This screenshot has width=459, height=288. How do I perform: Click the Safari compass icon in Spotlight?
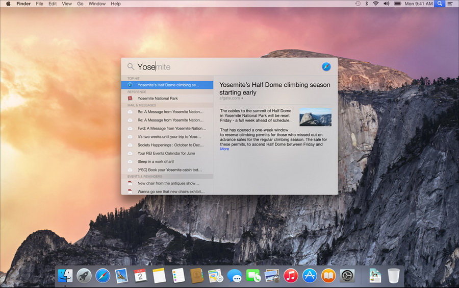tap(326, 66)
